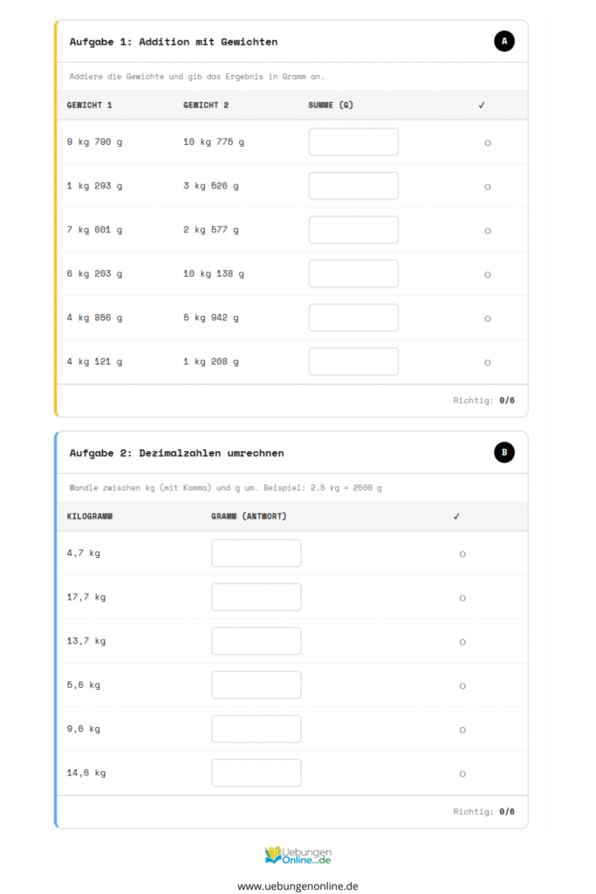Click sum field for 4 kg 121 g row
Viewport: 596px width, 894px height.
[353, 361]
